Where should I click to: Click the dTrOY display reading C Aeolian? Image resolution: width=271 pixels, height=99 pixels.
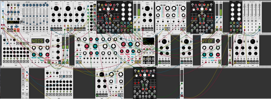point(13,22)
